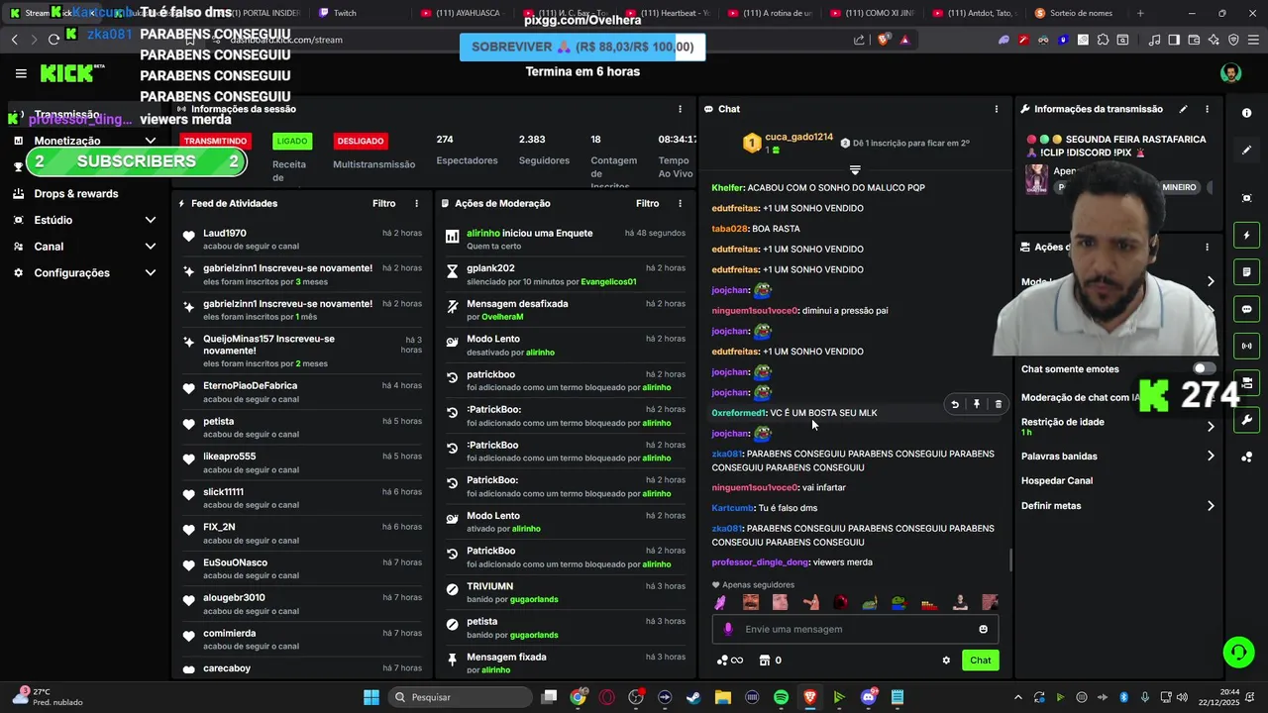Open Steam from the taskbar
The image size is (1268, 713).
[693, 697]
